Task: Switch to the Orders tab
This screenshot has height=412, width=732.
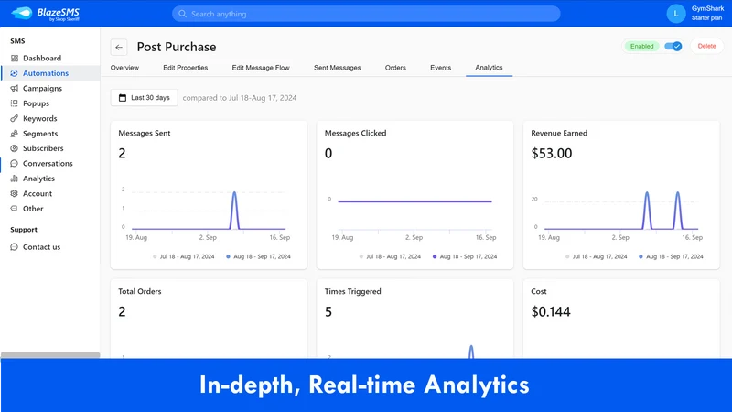Action: (x=395, y=68)
